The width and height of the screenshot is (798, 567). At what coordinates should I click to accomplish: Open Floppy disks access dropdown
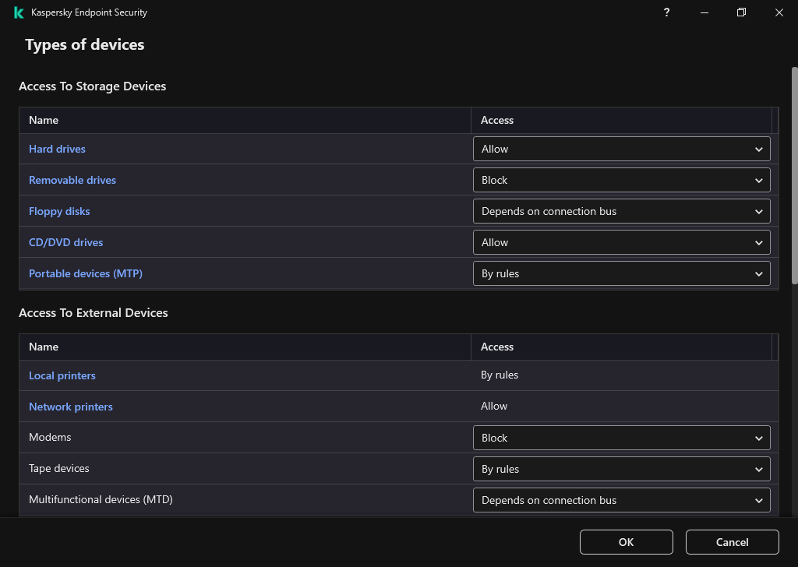(x=621, y=211)
